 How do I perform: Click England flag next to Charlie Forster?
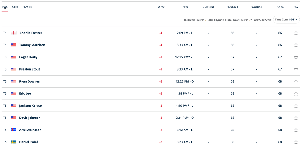pos(14,33)
